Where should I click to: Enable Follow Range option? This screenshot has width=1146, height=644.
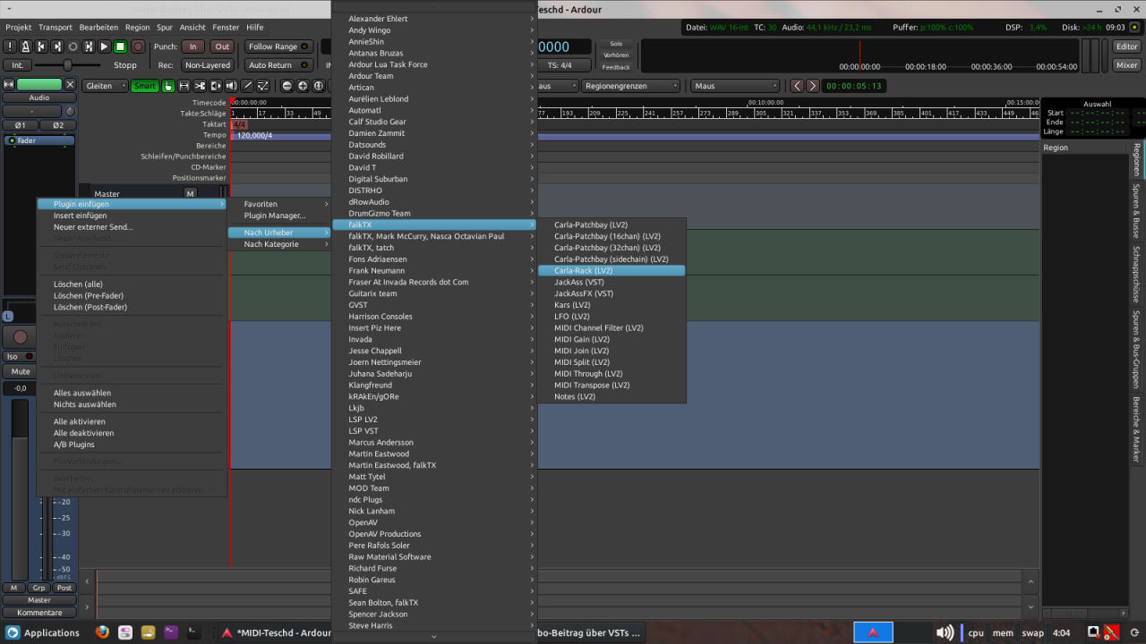278,47
